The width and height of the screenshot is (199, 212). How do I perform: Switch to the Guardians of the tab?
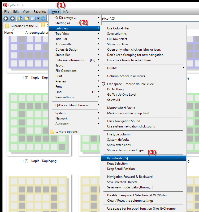click(21, 26)
